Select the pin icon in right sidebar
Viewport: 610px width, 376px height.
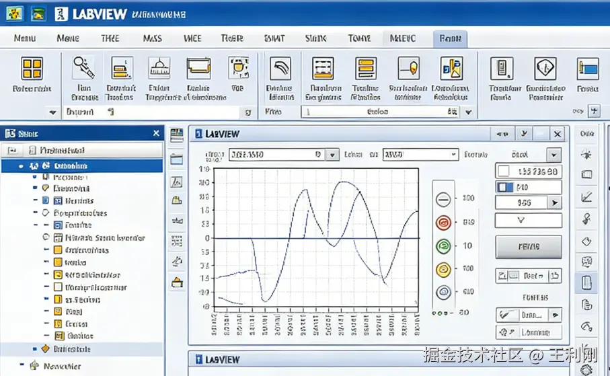point(586,219)
